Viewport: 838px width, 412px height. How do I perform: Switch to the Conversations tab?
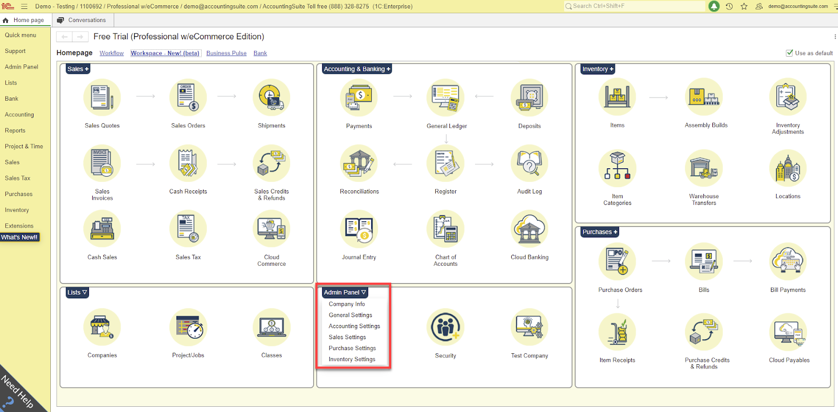click(x=83, y=20)
